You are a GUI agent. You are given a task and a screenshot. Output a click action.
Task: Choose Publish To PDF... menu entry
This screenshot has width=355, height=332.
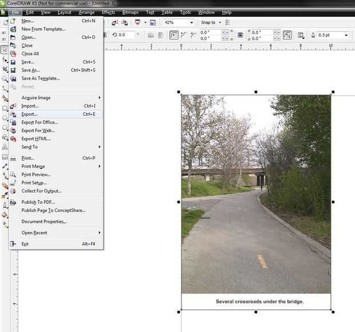point(56,202)
